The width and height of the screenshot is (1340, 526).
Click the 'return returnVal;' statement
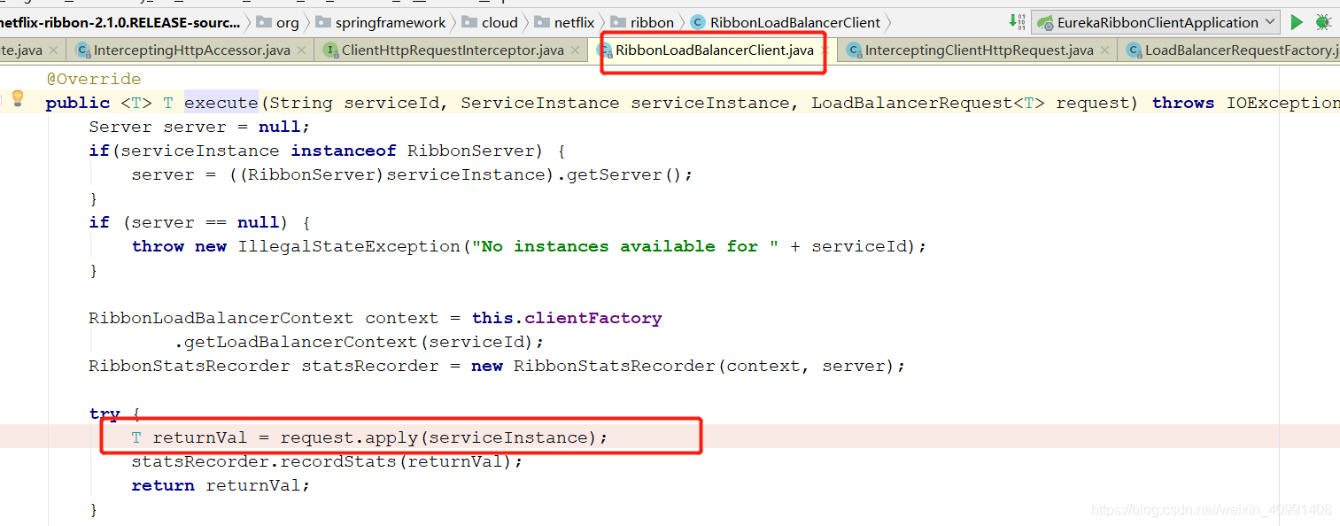pos(221,485)
